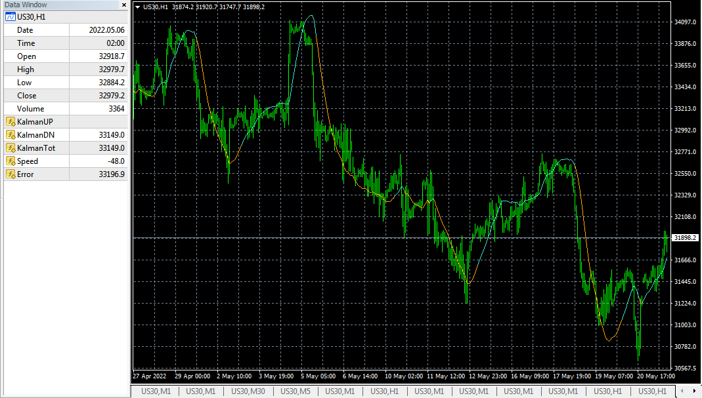Viewport: 702px width, 398px height.
Task: Switch to the US30,M30 chart tab
Action: pyautogui.click(x=248, y=391)
